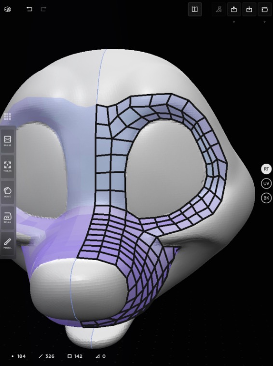Open the layers stack icon at top left
273x366 pixels.
[x=7, y=9]
